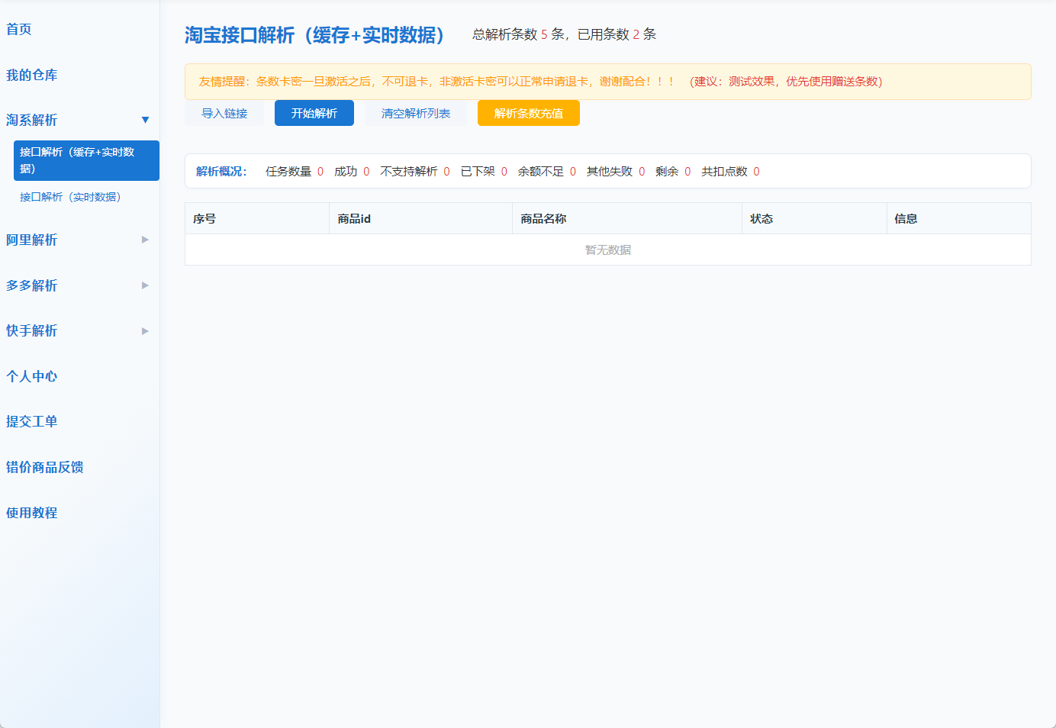Click the 信息 column header
The height and width of the screenshot is (728, 1056).
point(958,218)
